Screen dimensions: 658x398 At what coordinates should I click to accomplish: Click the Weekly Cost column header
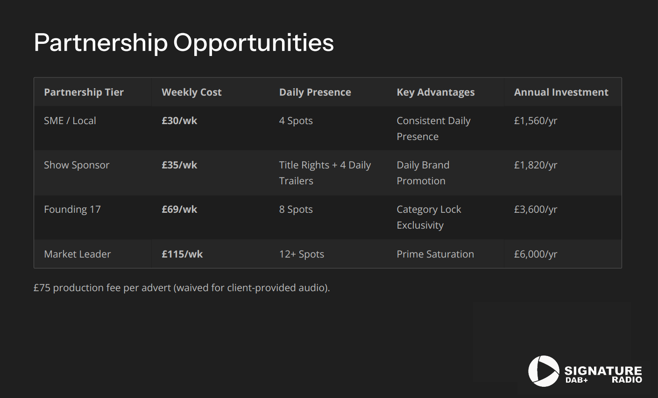[x=191, y=92]
